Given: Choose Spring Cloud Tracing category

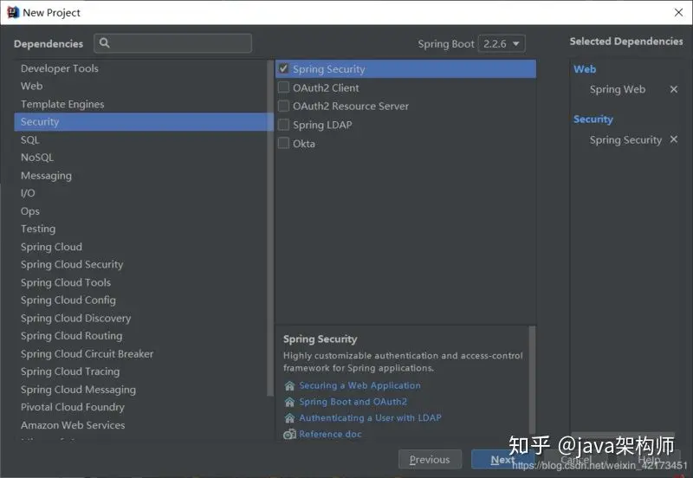Looking at the screenshot, I should click(140, 371).
